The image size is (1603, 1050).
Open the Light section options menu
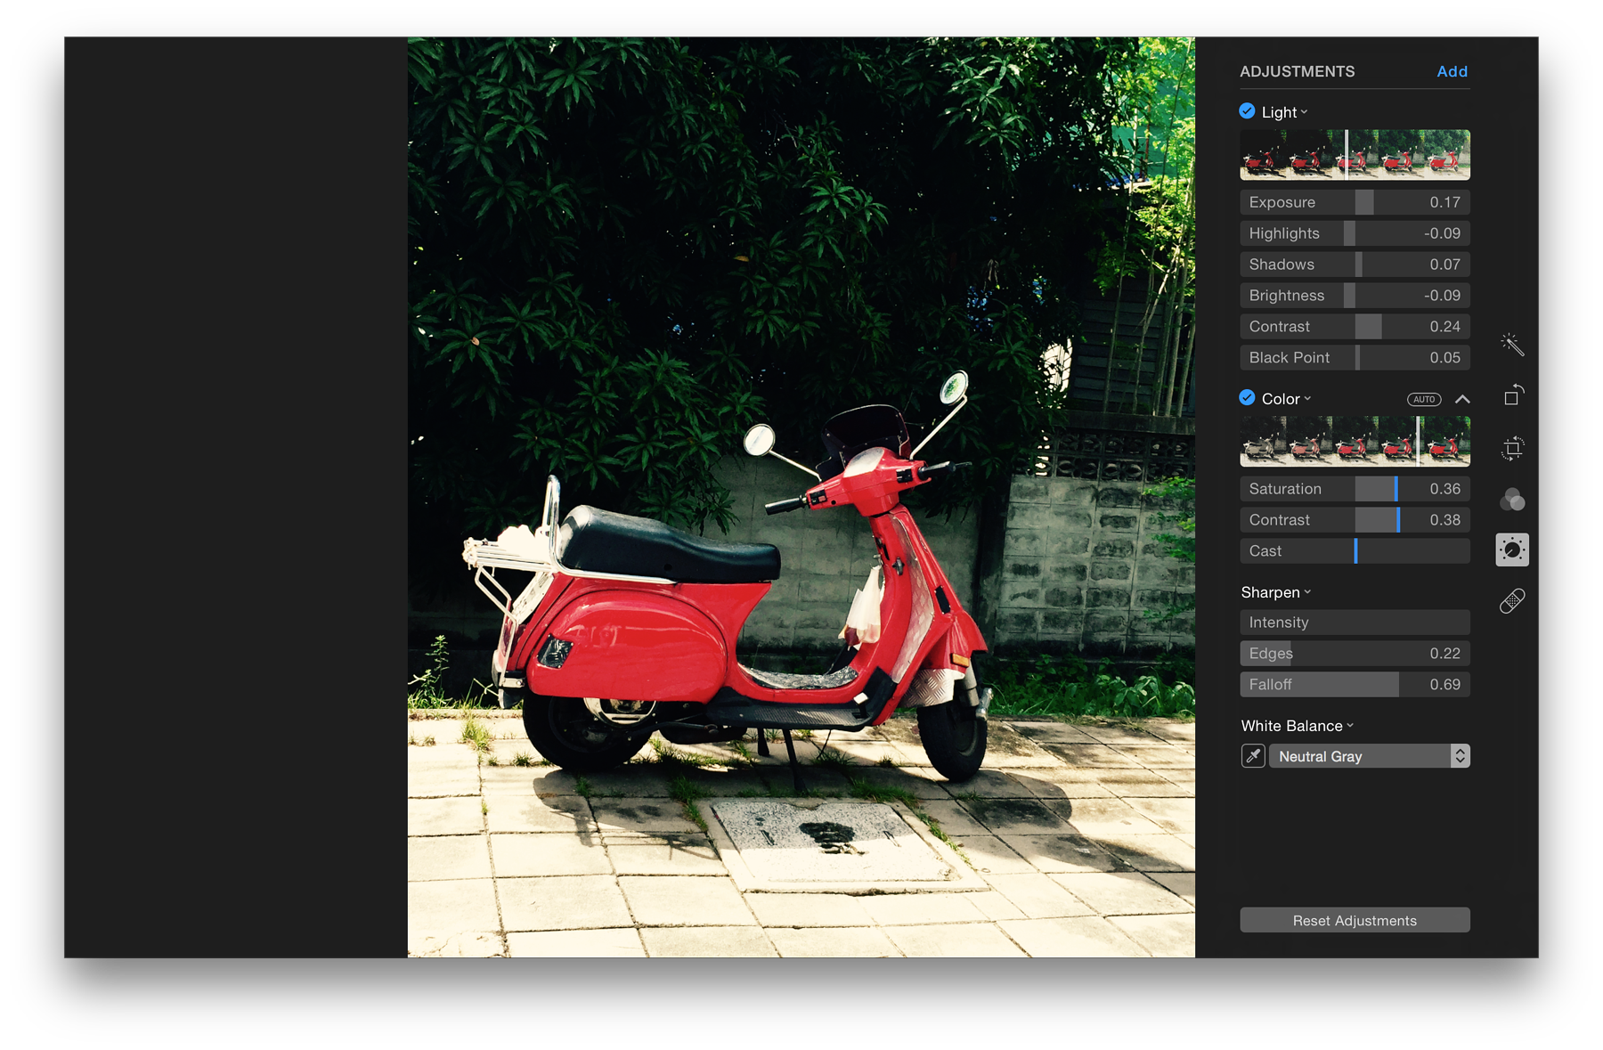click(1285, 112)
